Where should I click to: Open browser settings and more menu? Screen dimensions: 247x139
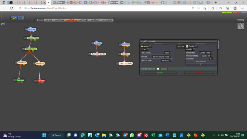click(x=242, y=8)
